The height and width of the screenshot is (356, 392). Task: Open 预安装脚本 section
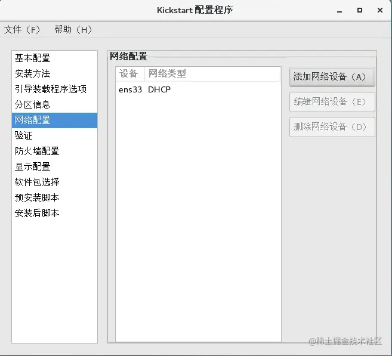tap(54, 197)
